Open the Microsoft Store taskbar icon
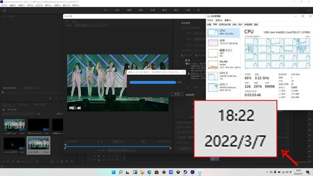The image size is (313, 176). click(x=156, y=172)
